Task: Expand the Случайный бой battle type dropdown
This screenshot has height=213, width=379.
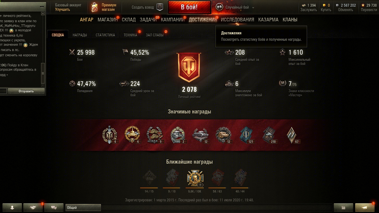Action: [x=253, y=7]
